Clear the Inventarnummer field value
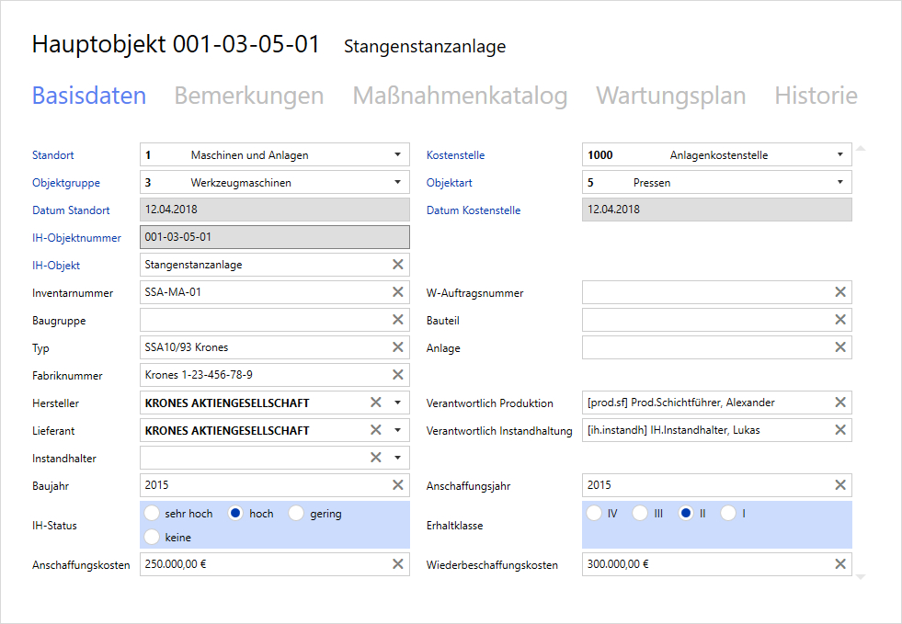 398,292
